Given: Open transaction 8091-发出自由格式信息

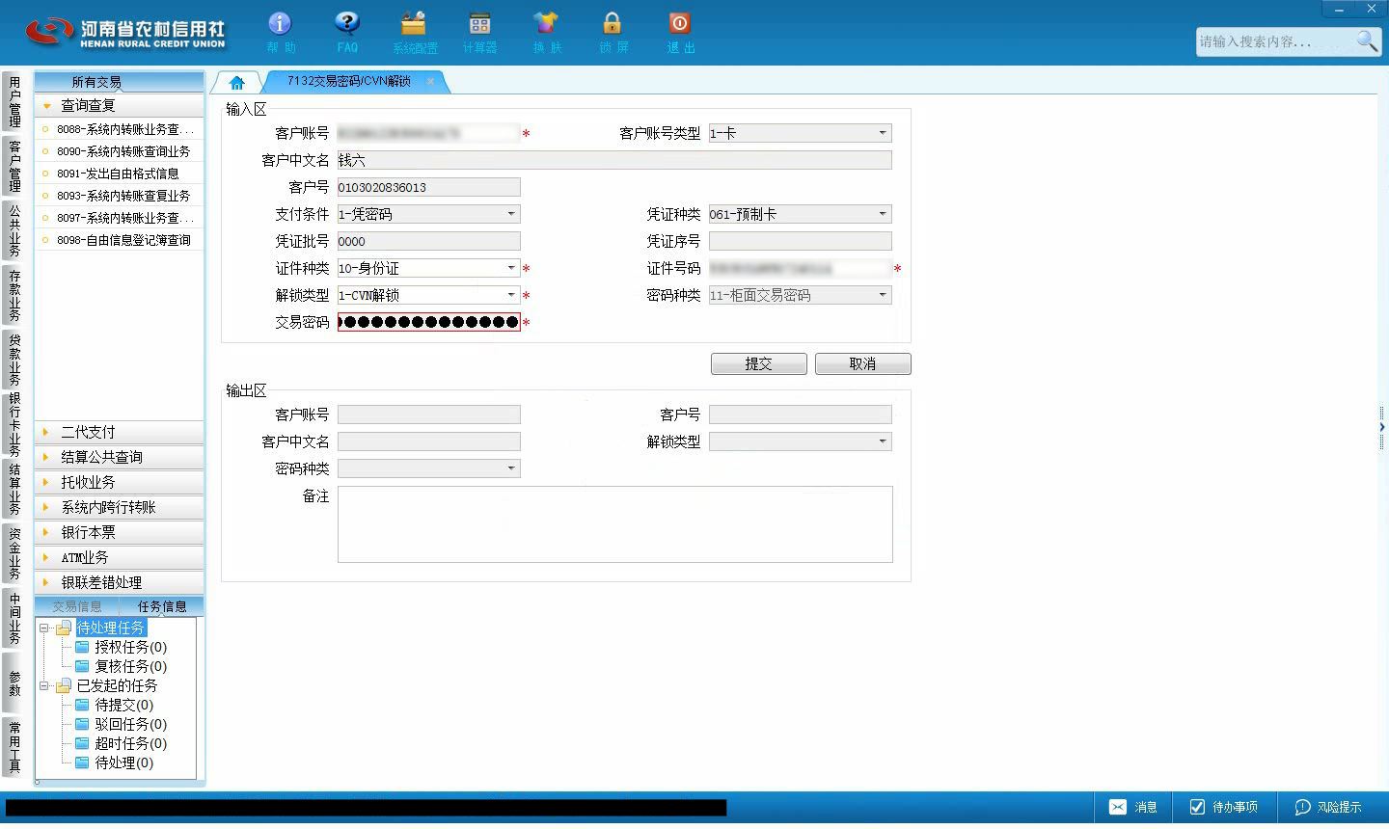Looking at the screenshot, I should [120, 174].
